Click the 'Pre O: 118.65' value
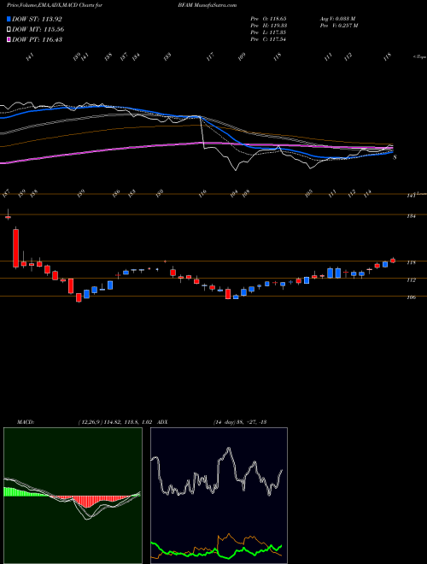 (268, 19)
